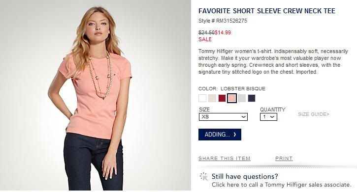Click to call a Tommy Hilfiger sales associate
The image size is (357, 192).
281,185
